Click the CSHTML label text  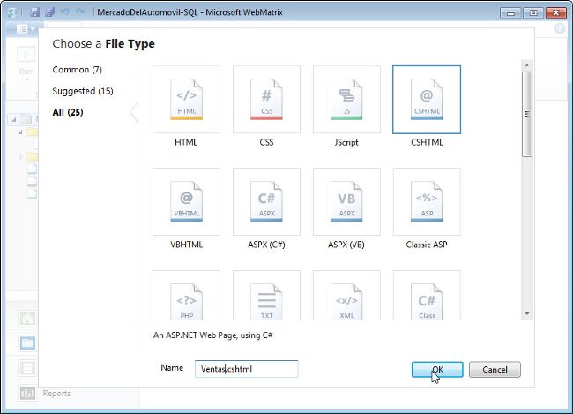click(x=427, y=142)
